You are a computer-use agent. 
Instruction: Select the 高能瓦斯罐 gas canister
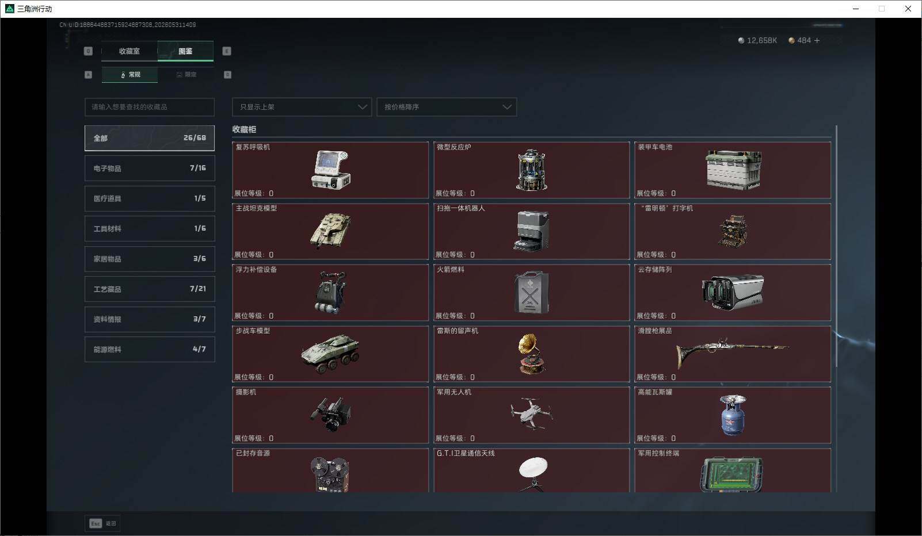733,415
